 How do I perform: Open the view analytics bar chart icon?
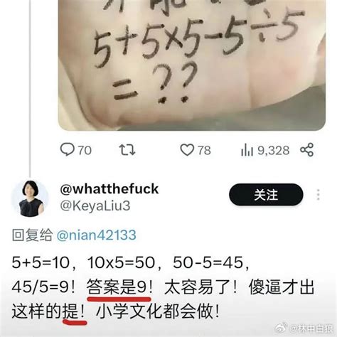point(247,150)
